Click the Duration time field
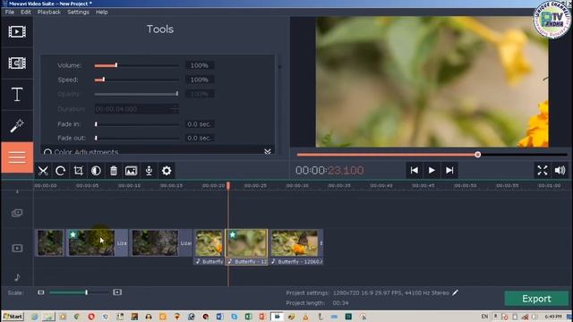This screenshot has height=322, width=573. (137, 109)
